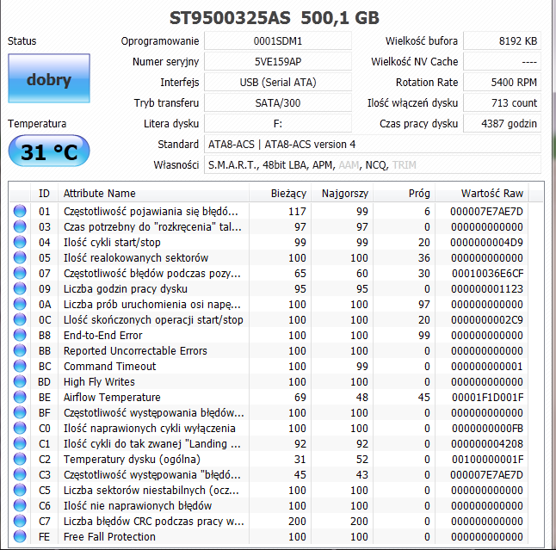
Task: Click status icon of attribute 05
Action: (20, 257)
